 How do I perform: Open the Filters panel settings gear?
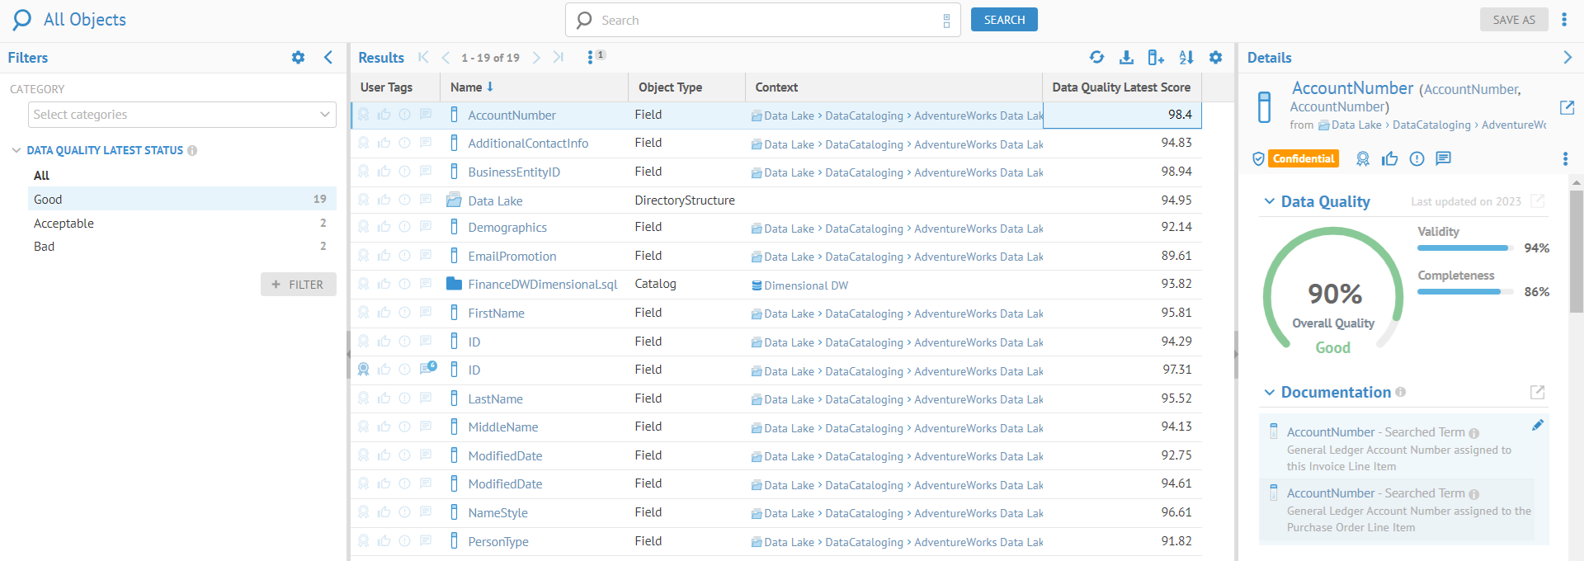[298, 57]
